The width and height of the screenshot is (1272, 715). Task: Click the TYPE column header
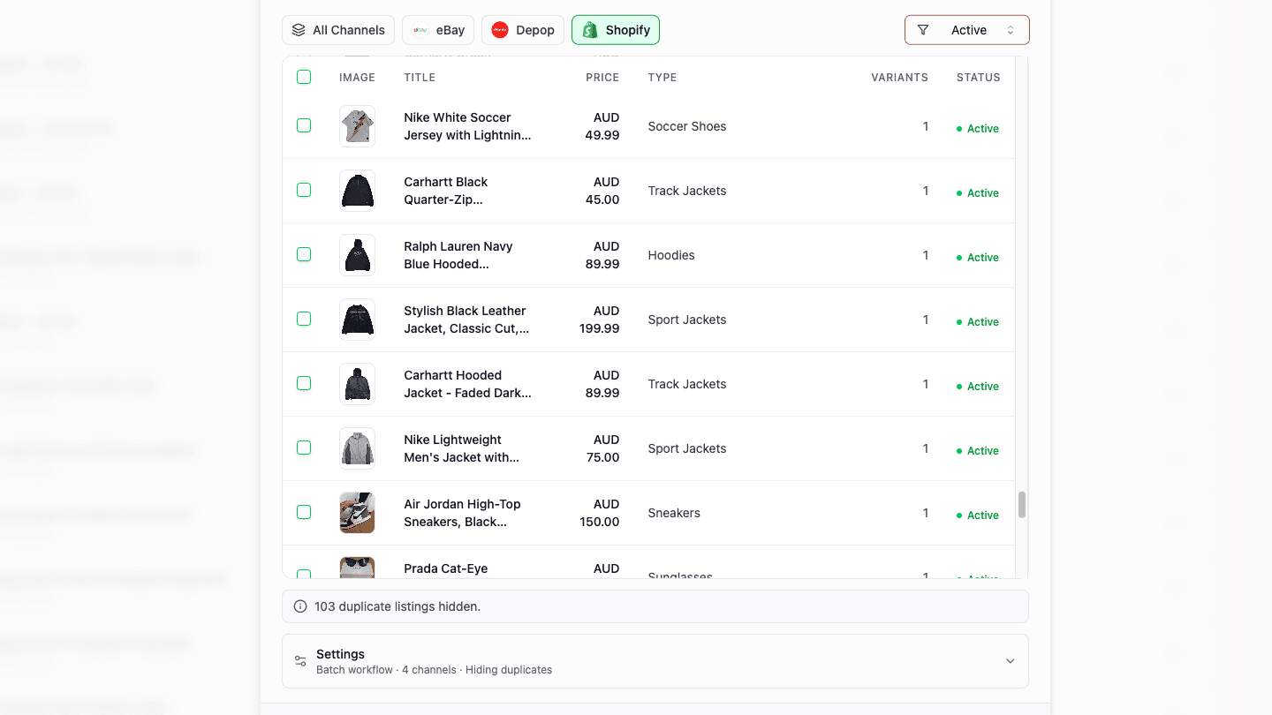point(662,78)
